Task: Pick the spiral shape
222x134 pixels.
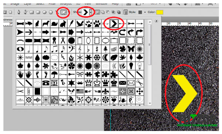Action: [139, 100]
